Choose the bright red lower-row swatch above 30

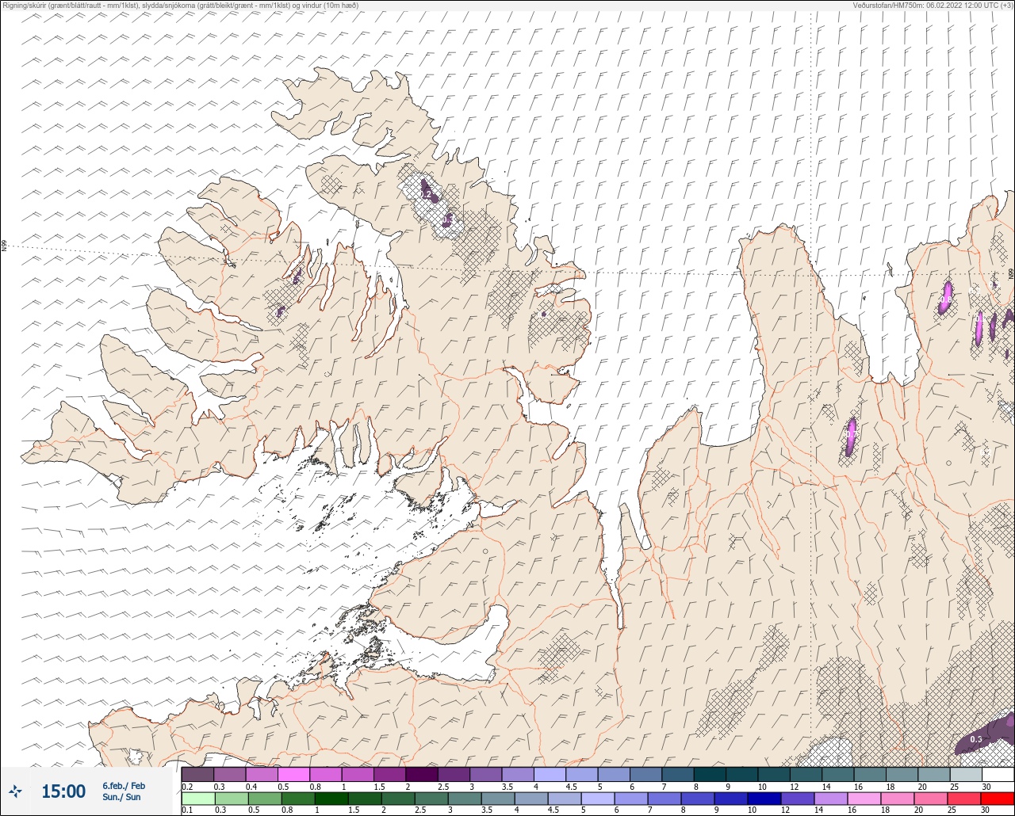(998, 799)
